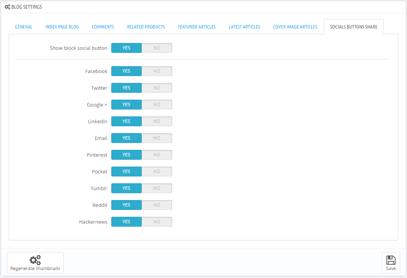Click the Hackernews label

click(93, 222)
